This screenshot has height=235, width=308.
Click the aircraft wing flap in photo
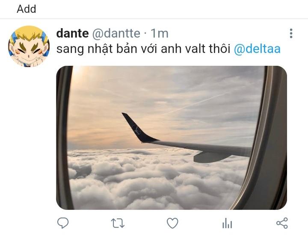click(x=211, y=157)
